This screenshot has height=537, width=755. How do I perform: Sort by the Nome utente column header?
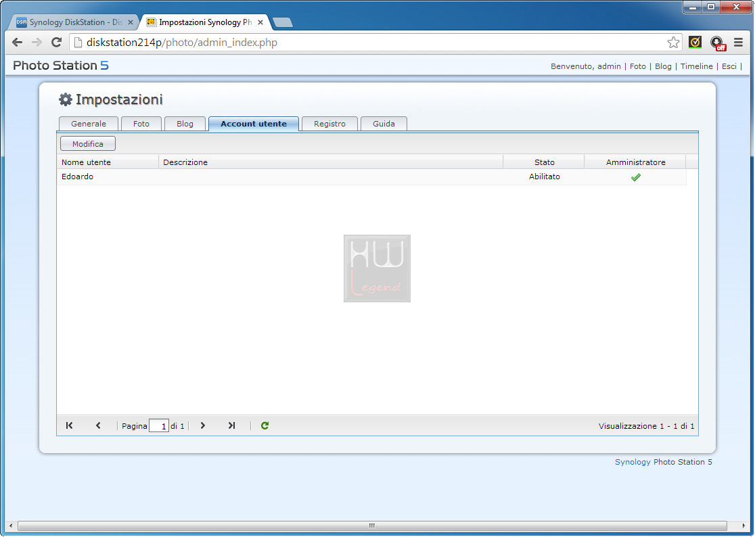[108, 162]
